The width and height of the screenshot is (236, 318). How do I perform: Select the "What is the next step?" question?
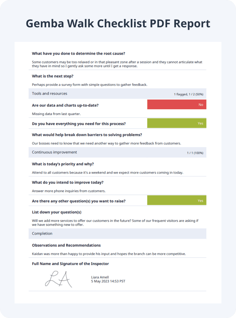click(x=52, y=76)
